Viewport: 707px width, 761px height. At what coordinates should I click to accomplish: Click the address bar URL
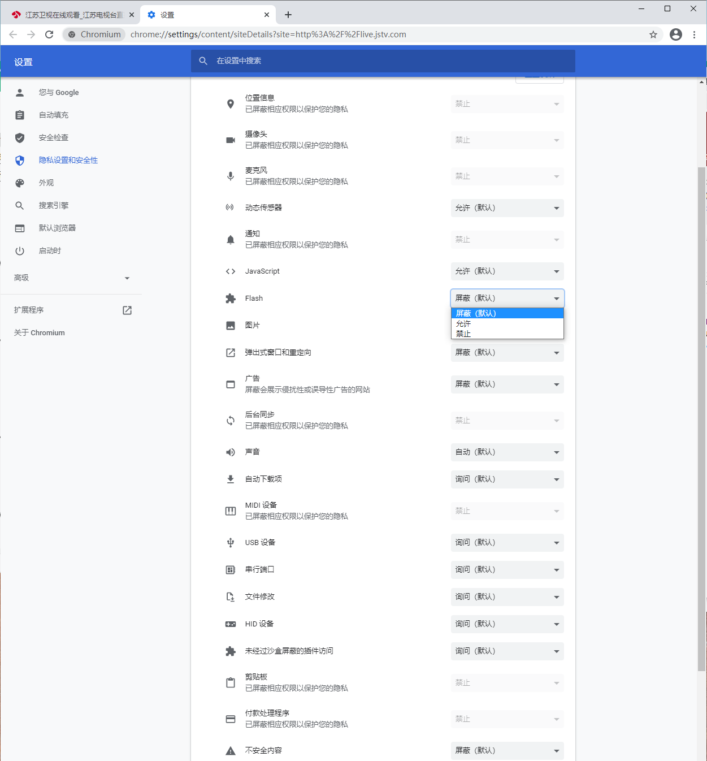pyautogui.click(x=268, y=34)
